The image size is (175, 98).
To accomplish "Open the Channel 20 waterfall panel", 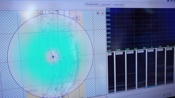I will [x=161, y=67].
